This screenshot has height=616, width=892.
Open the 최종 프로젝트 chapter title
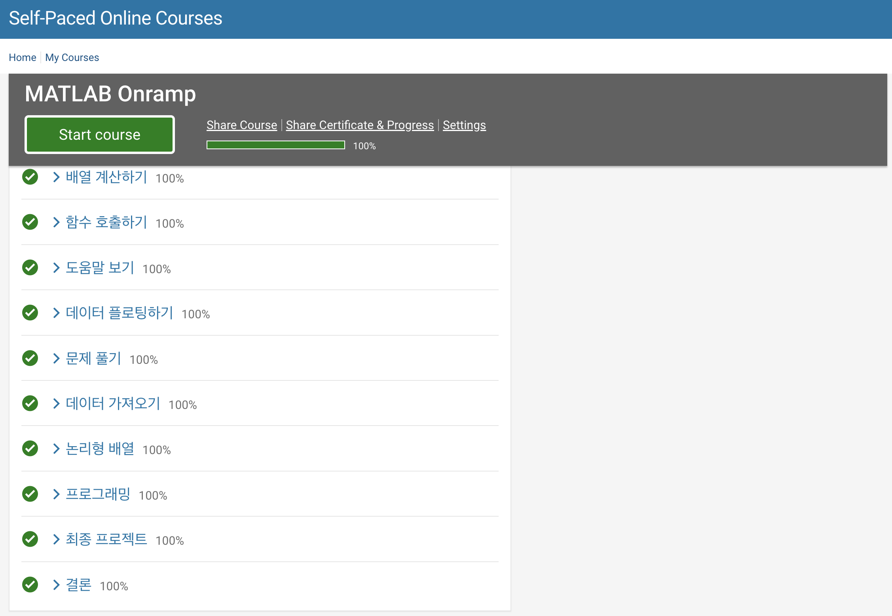click(106, 539)
